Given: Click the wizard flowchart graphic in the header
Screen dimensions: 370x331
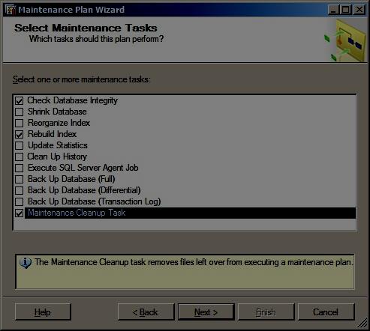Looking at the screenshot, I should 345,40.
